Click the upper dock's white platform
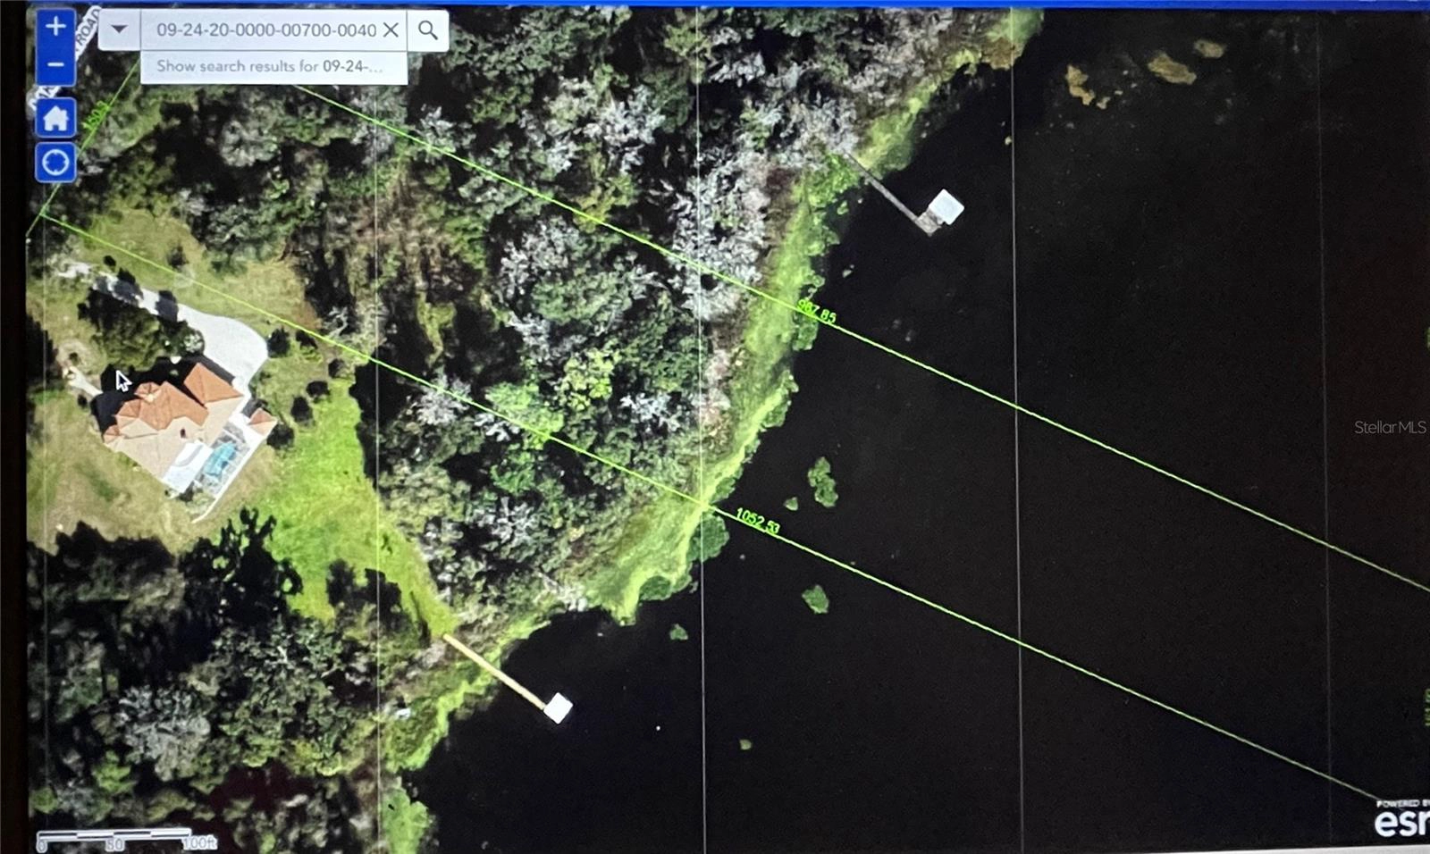Image resolution: width=1430 pixels, height=854 pixels. 945,207
